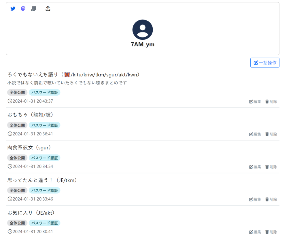Click the Misskey share icon
Image resolution: width=295 pixels, height=238 pixels.
(x=33, y=9)
